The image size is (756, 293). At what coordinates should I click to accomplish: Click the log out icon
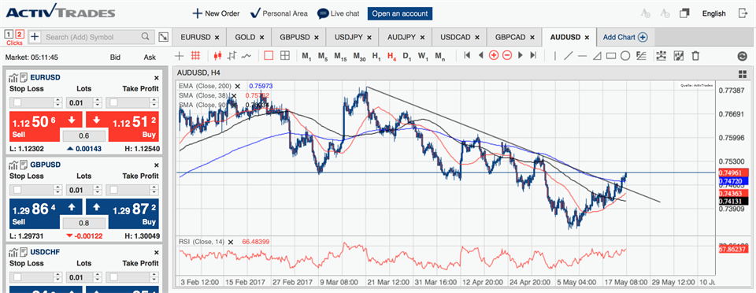(x=743, y=13)
